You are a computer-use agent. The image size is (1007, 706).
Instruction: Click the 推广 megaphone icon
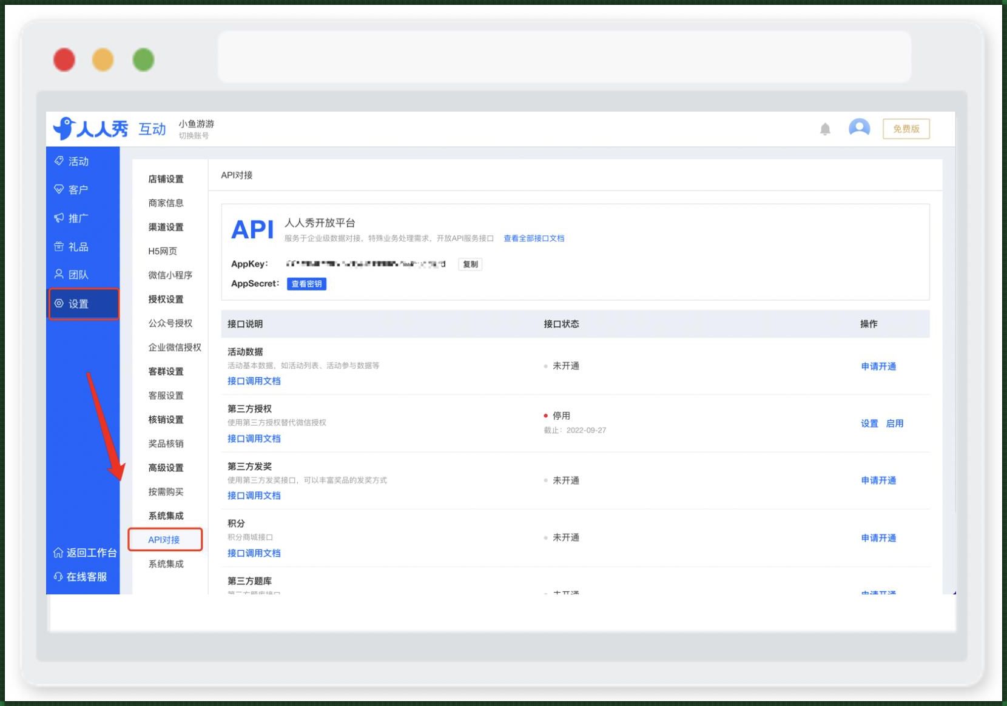(x=59, y=218)
